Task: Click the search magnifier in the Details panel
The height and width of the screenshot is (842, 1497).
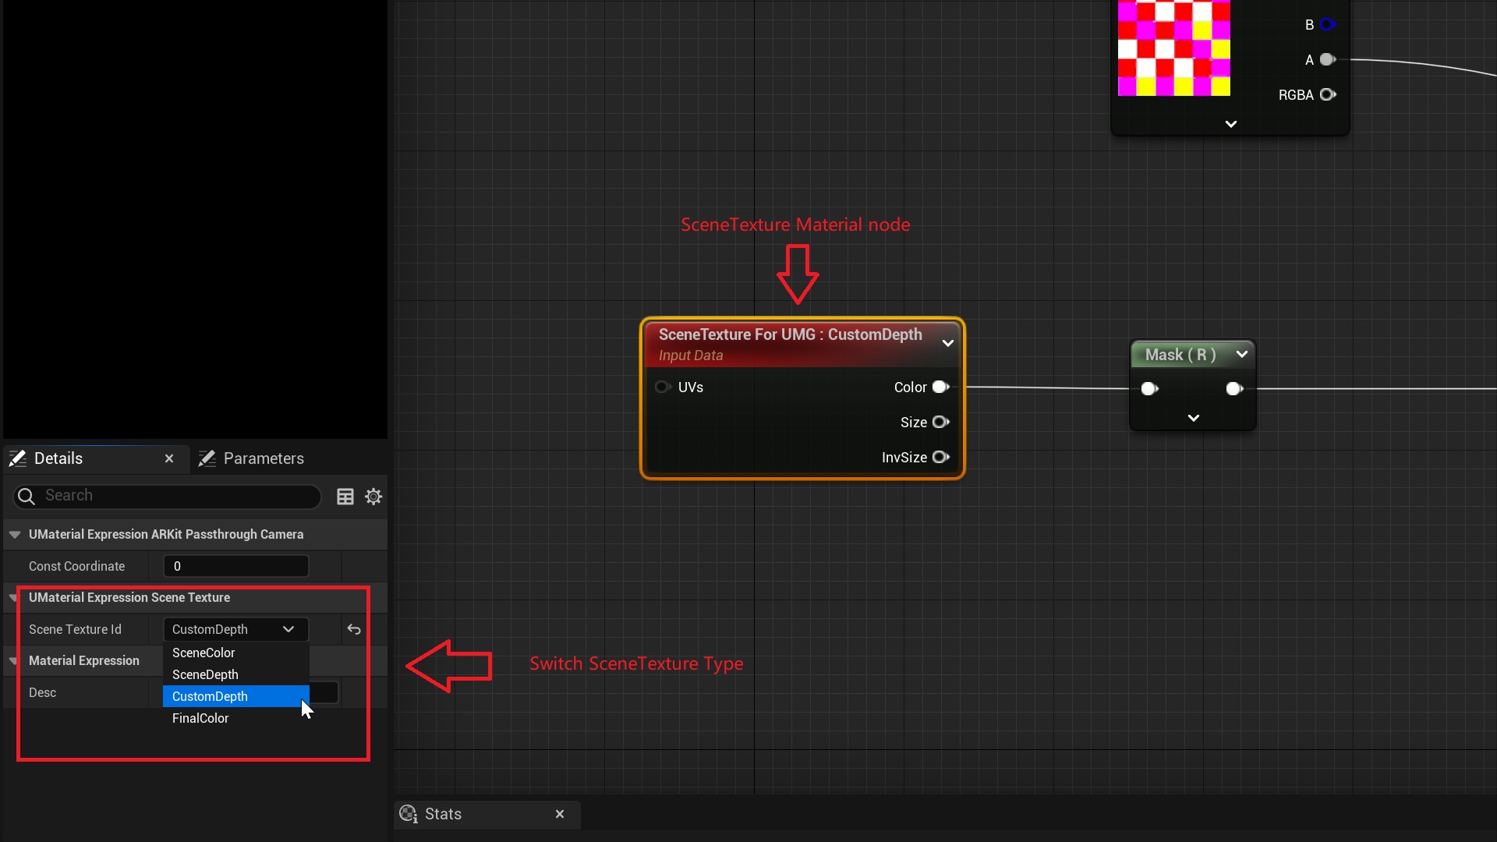Action: [x=27, y=496]
